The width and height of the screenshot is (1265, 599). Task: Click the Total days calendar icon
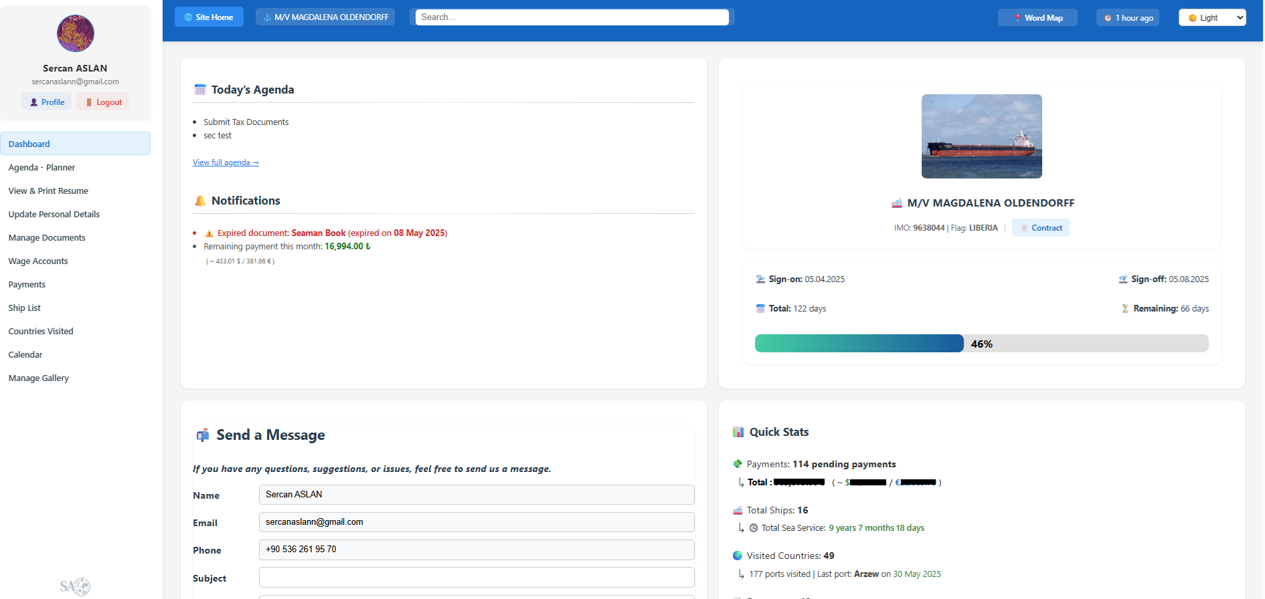[x=760, y=309]
